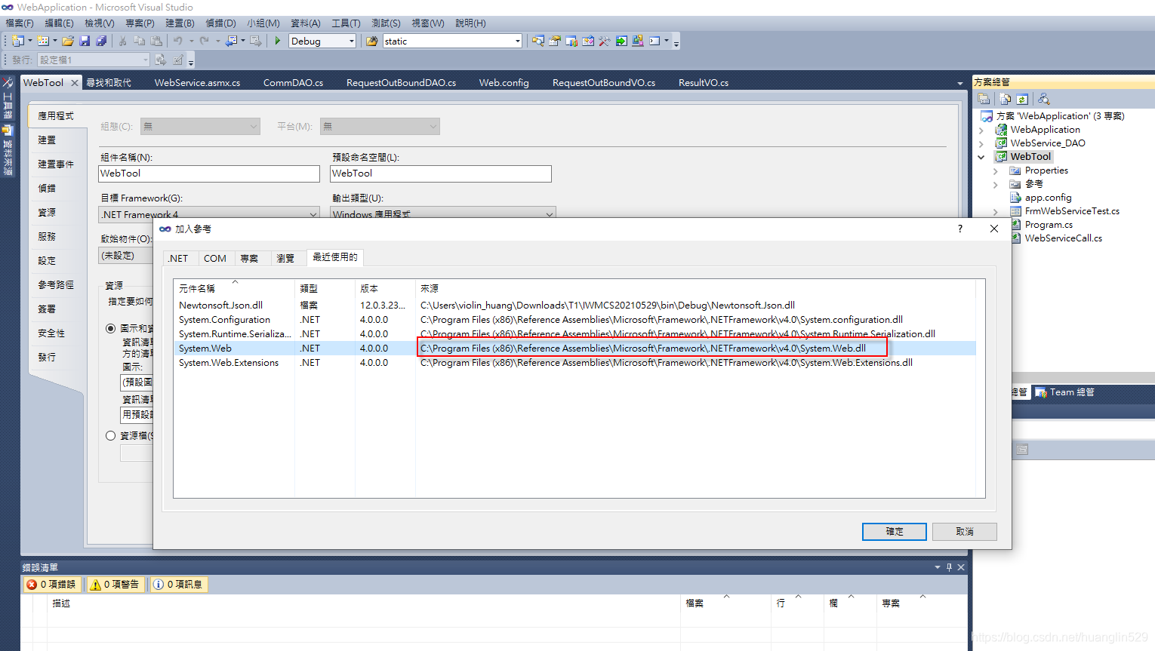Switch to the COM tab in 加入參考
The height and width of the screenshot is (651, 1155).
pos(215,257)
